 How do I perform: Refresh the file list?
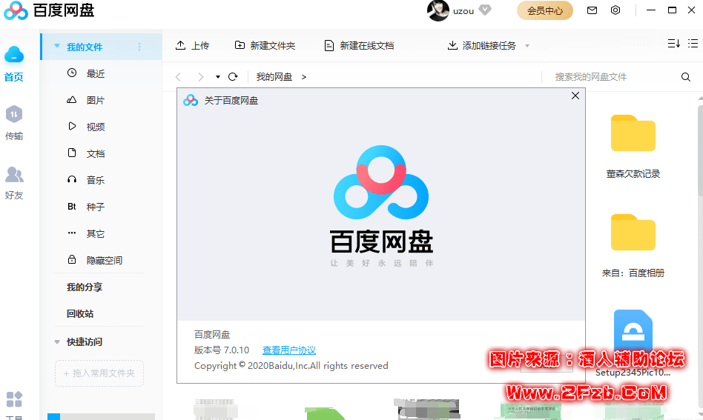[x=233, y=76]
